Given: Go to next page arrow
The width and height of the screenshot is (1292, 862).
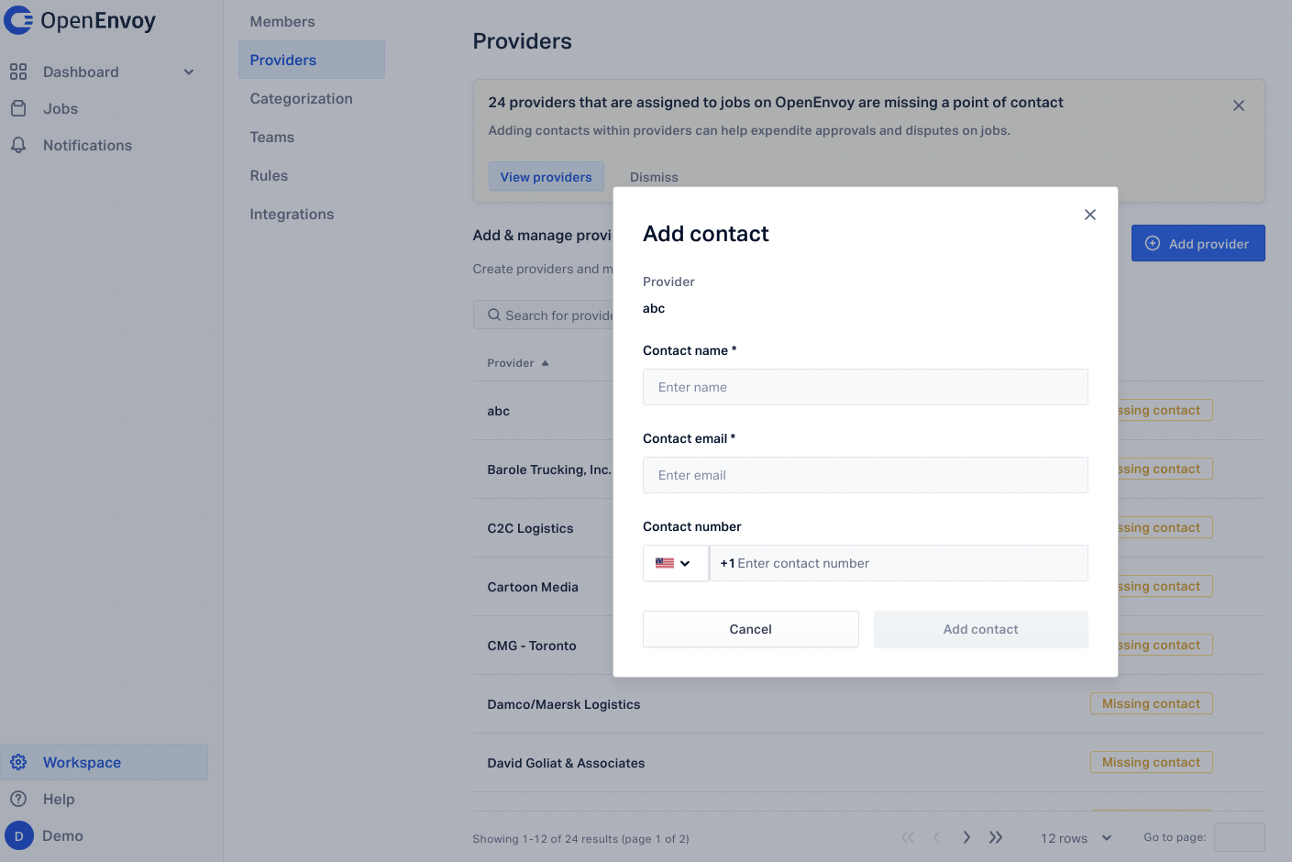Looking at the screenshot, I should [x=966, y=837].
